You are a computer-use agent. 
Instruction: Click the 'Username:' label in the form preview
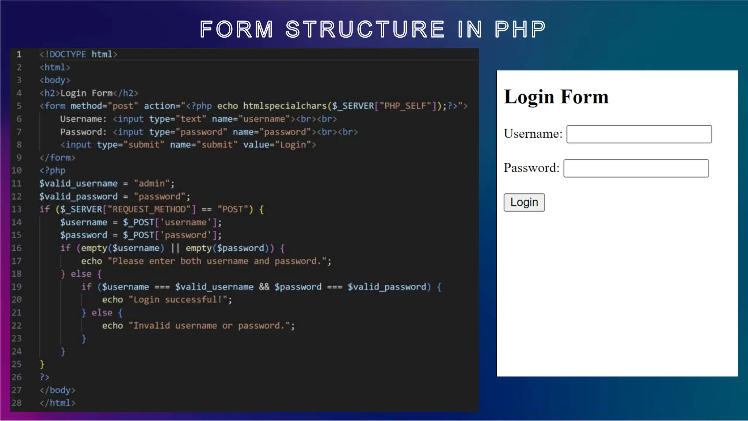pos(533,134)
